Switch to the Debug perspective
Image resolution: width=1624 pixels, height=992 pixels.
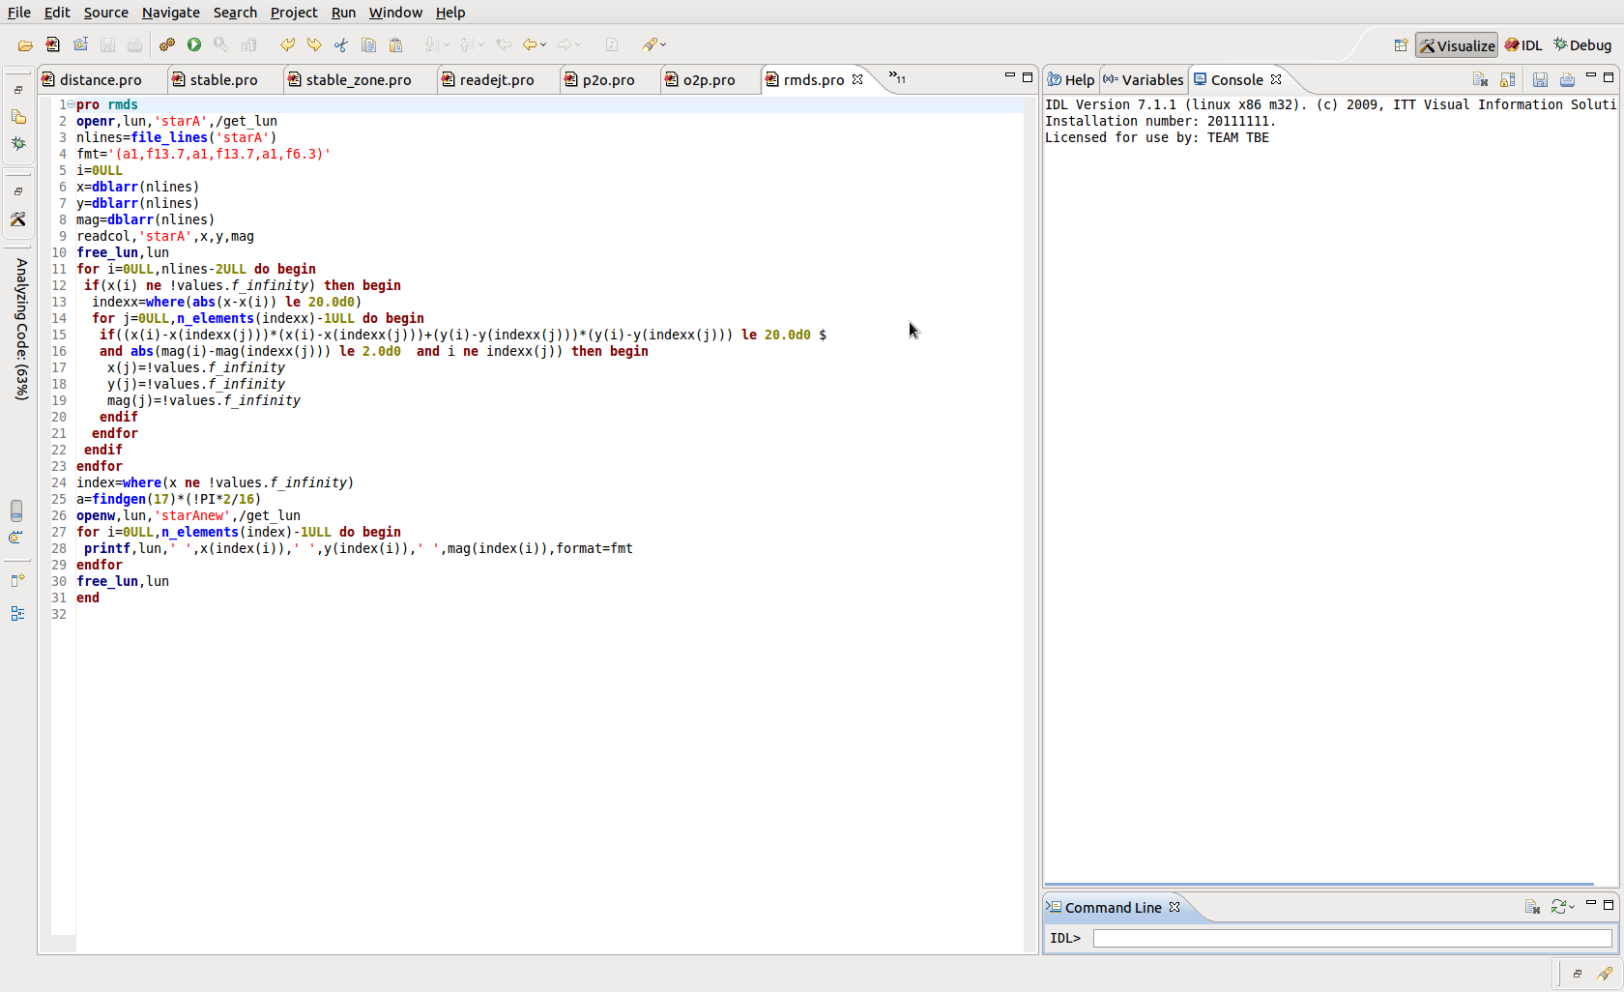click(1582, 45)
